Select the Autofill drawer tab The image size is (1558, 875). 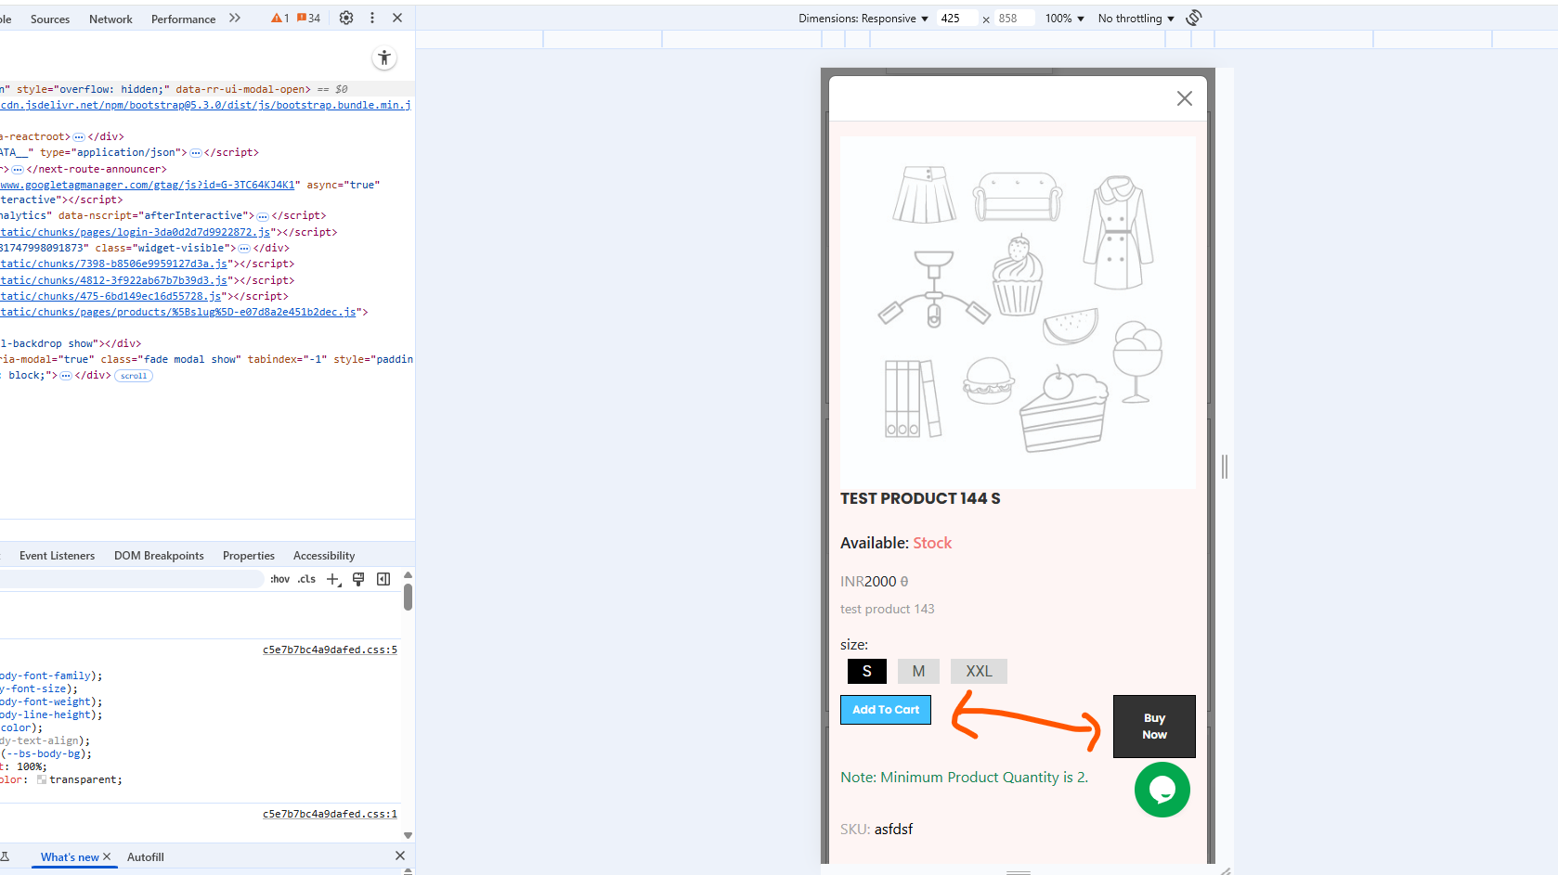pos(146,857)
